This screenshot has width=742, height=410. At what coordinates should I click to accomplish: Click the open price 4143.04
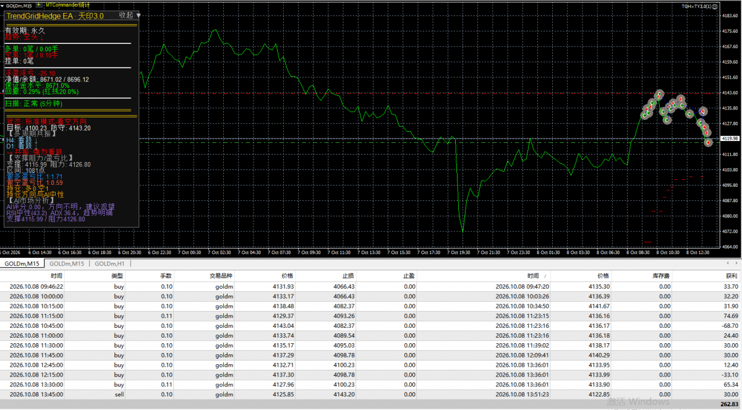(x=283, y=326)
